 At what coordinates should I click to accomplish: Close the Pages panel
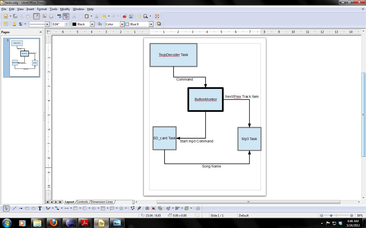pyautogui.click(x=41, y=32)
